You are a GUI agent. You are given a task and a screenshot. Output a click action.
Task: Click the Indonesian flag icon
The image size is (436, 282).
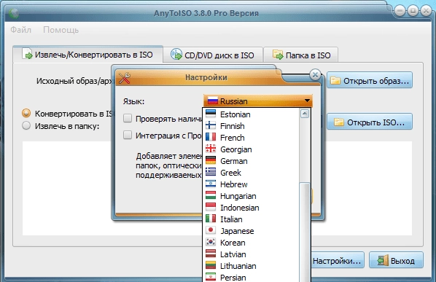211,207
